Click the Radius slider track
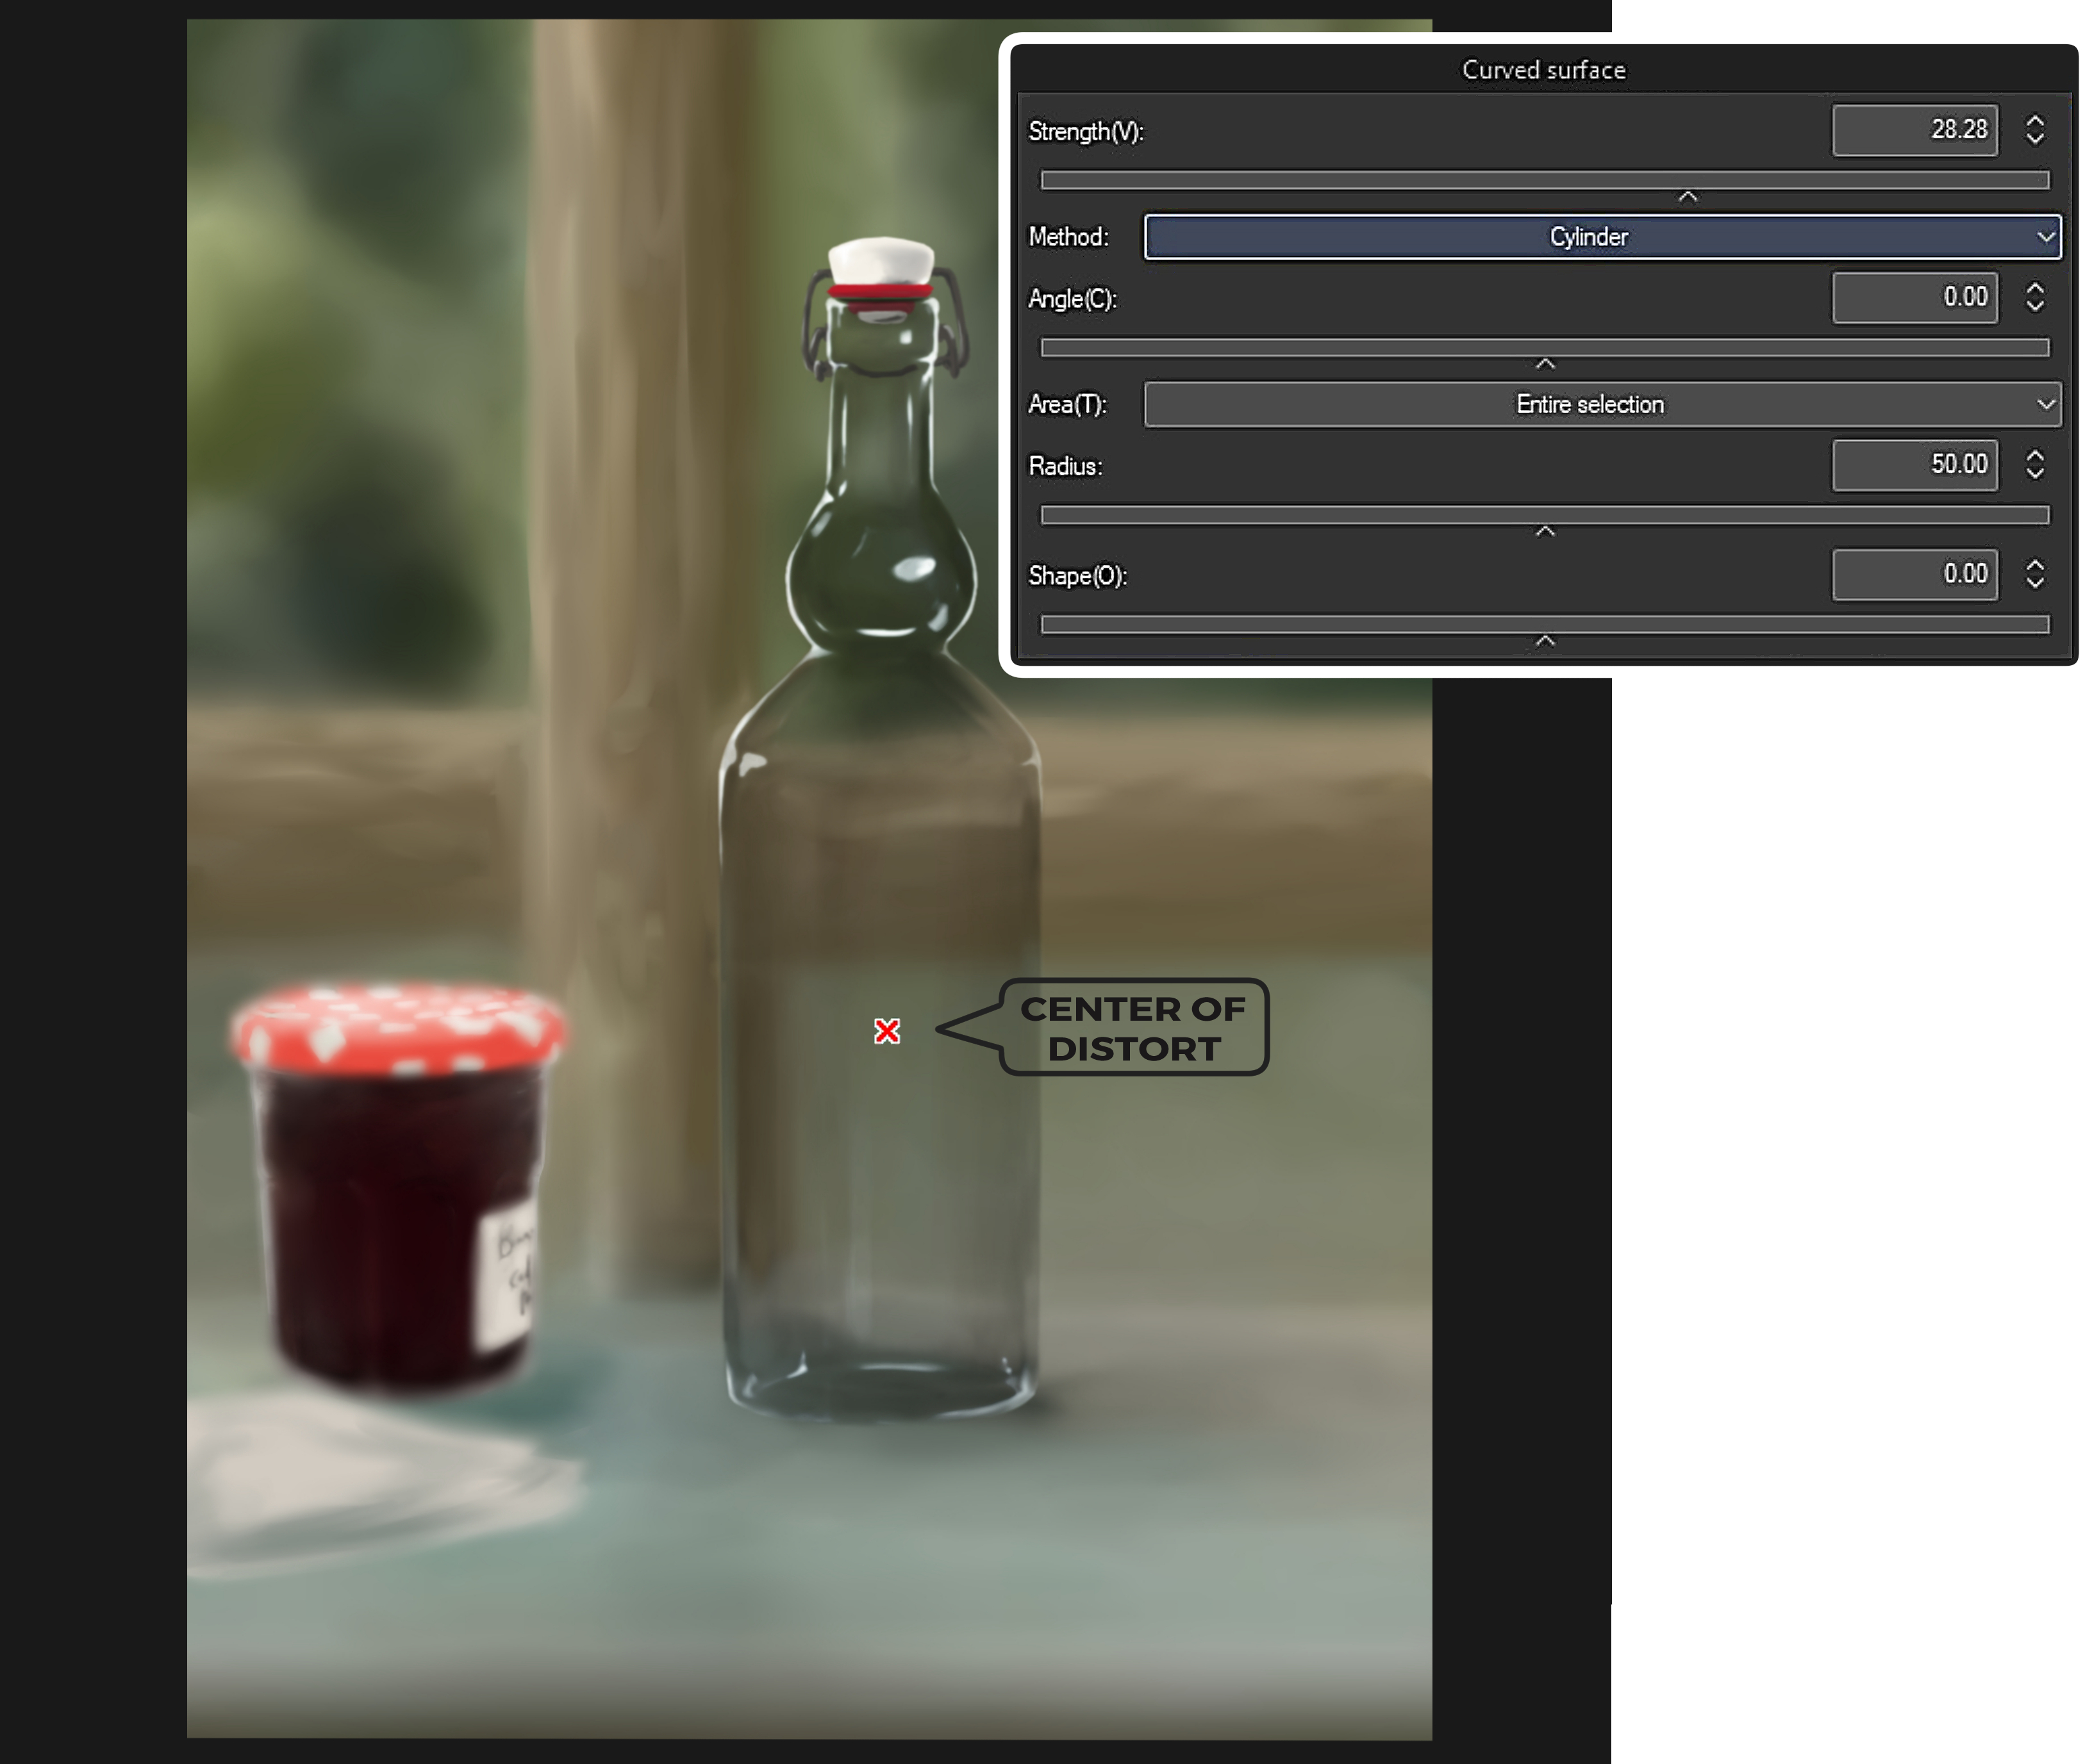This screenshot has height=1764, width=2083. [1544, 514]
